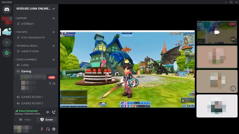Toggle Video camera button
Screen dimensions: 239x134
pyautogui.click(x=25, y=120)
